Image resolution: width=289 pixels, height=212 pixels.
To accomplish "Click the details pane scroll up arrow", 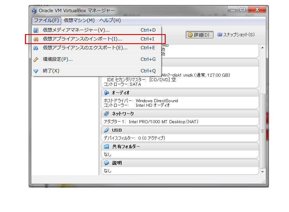I will point(263,48).
